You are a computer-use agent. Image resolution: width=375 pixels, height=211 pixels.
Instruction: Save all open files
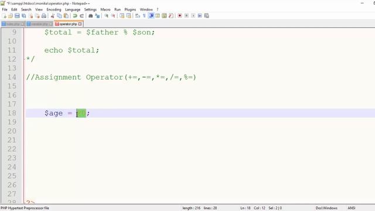23,16
